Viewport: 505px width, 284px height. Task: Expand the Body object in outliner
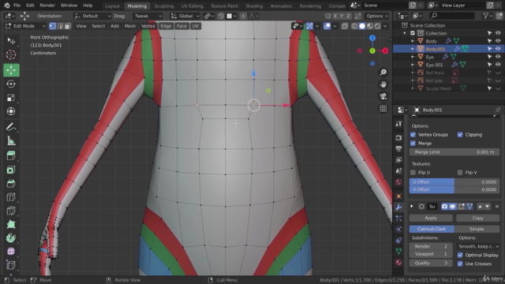click(x=413, y=41)
